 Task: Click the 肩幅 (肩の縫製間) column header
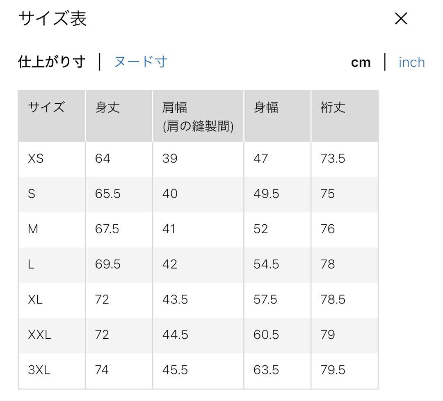pos(198,116)
